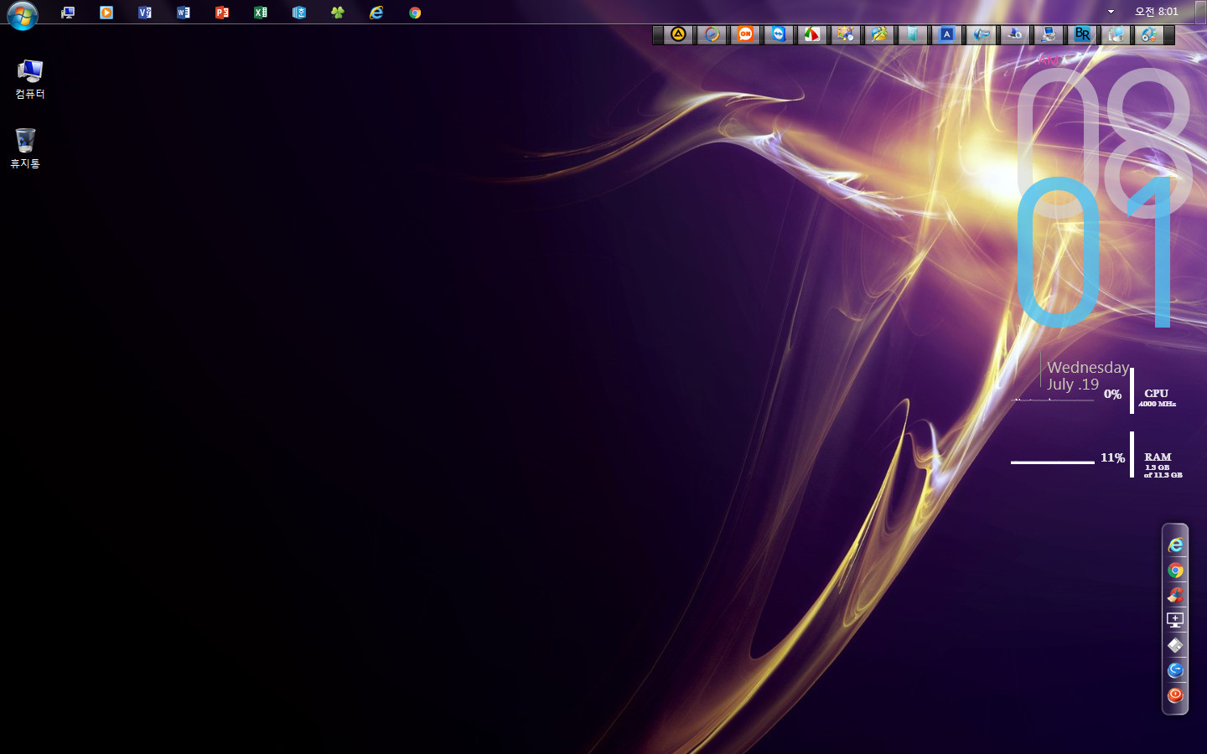The width and height of the screenshot is (1207, 754).
Task: Click the Wednesday July .19 date widget
Action: [x=1087, y=375]
